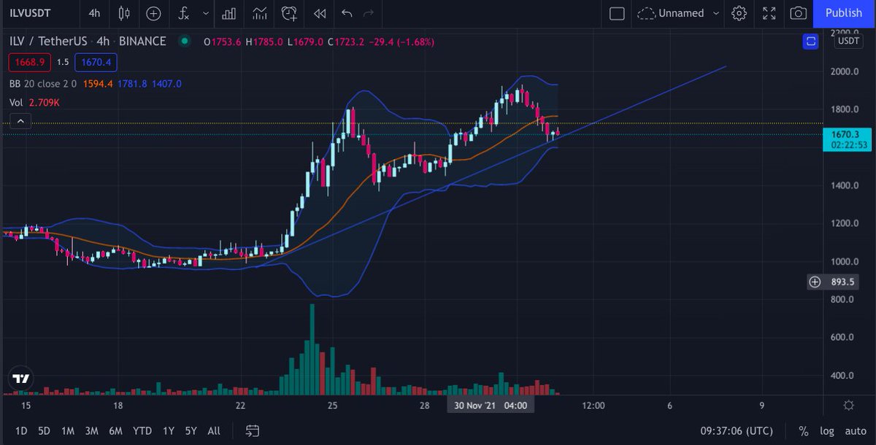Click the 1.5 spread value

point(61,63)
